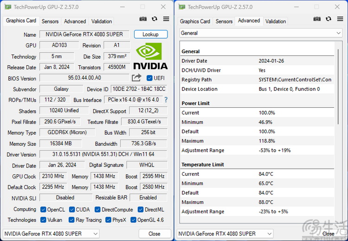Toggle the OpenGL 4.6 checkbox

(133, 220)
